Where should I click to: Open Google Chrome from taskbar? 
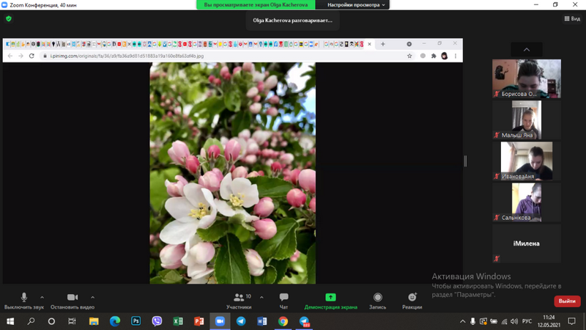point(283,321)
